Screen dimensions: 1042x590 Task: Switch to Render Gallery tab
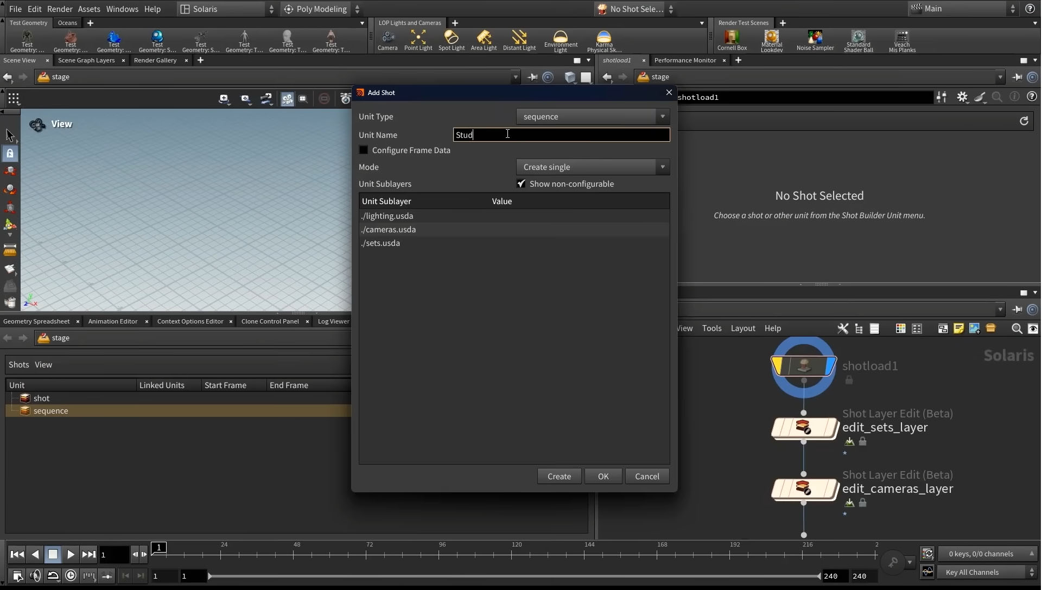(155, 60)
